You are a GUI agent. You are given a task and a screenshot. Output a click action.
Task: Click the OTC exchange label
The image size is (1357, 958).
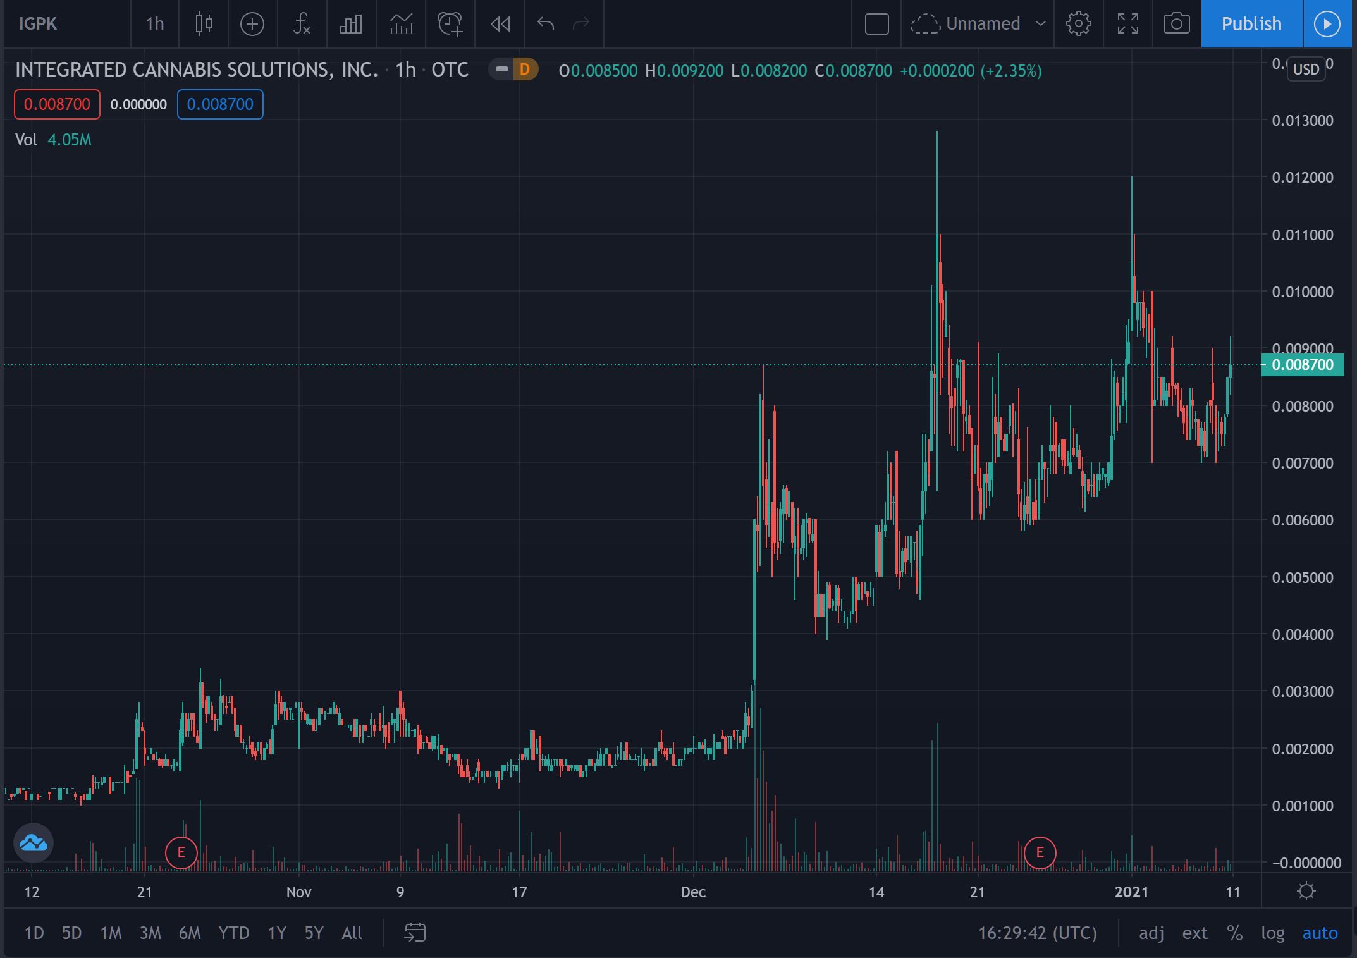(x=450, y=70)
